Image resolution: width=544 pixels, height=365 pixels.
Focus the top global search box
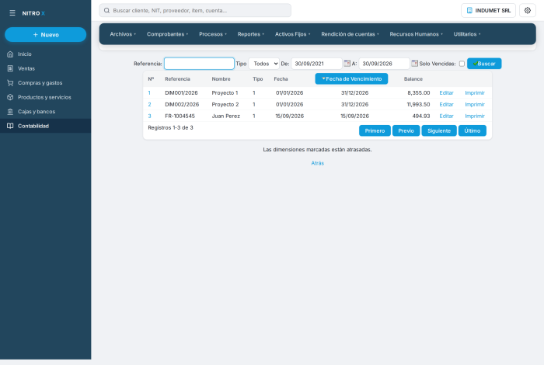click(x=195, y=10)
